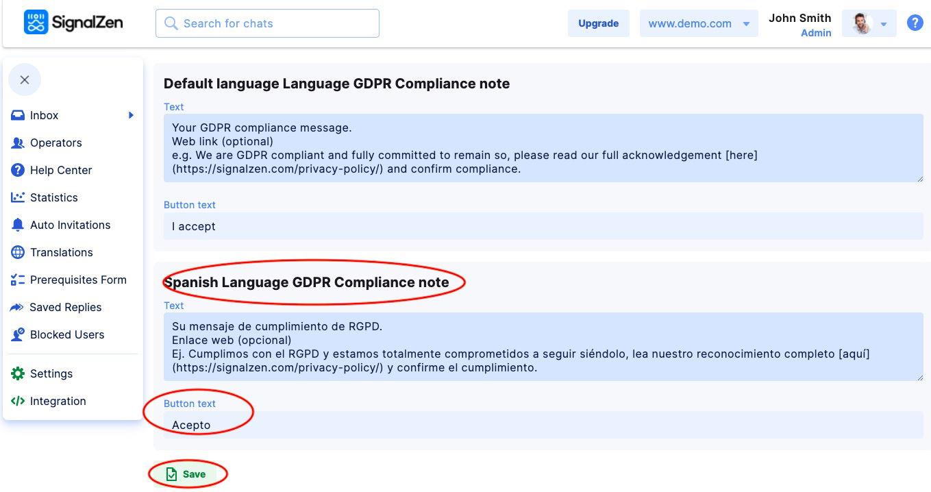Screen dimensions: 931x492
Task: Save the GDPR compliance settings
Action: 186,474
